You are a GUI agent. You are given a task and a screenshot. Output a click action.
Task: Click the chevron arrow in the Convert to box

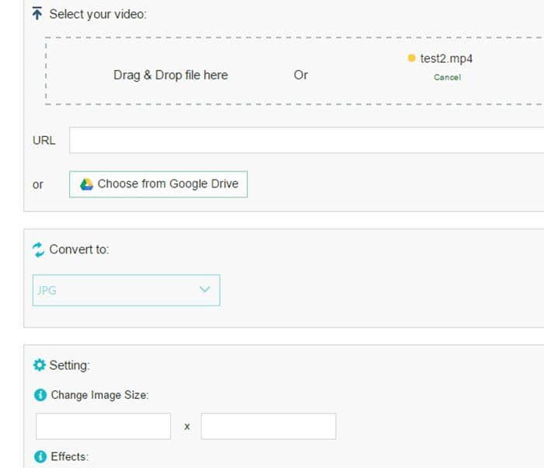coord(204,289)
